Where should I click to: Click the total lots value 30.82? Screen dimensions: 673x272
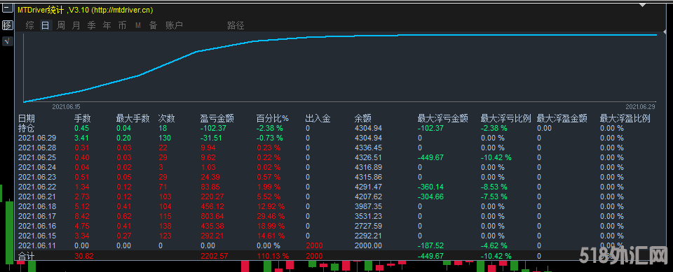[83, 256]
